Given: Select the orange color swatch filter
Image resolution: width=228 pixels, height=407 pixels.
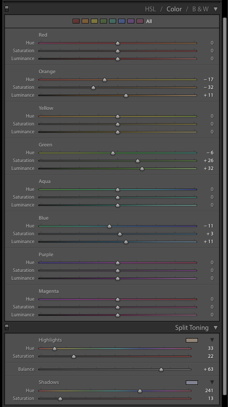Looking at the screenshot, I should [85, 21].
